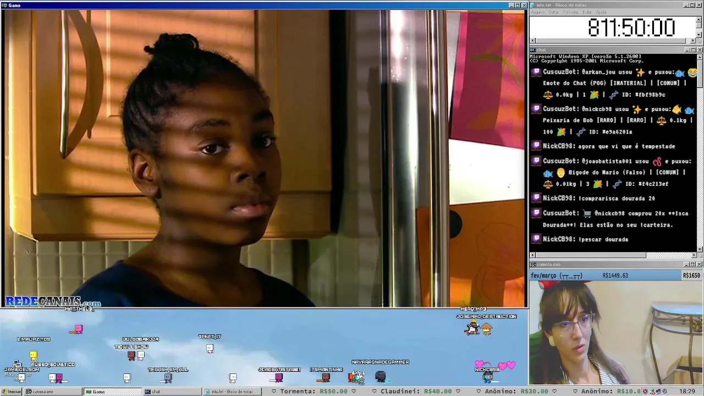Screen dimensions: 704x396
Task: Click the shopping cart emoji in chat
Action: tap(587, 213)
